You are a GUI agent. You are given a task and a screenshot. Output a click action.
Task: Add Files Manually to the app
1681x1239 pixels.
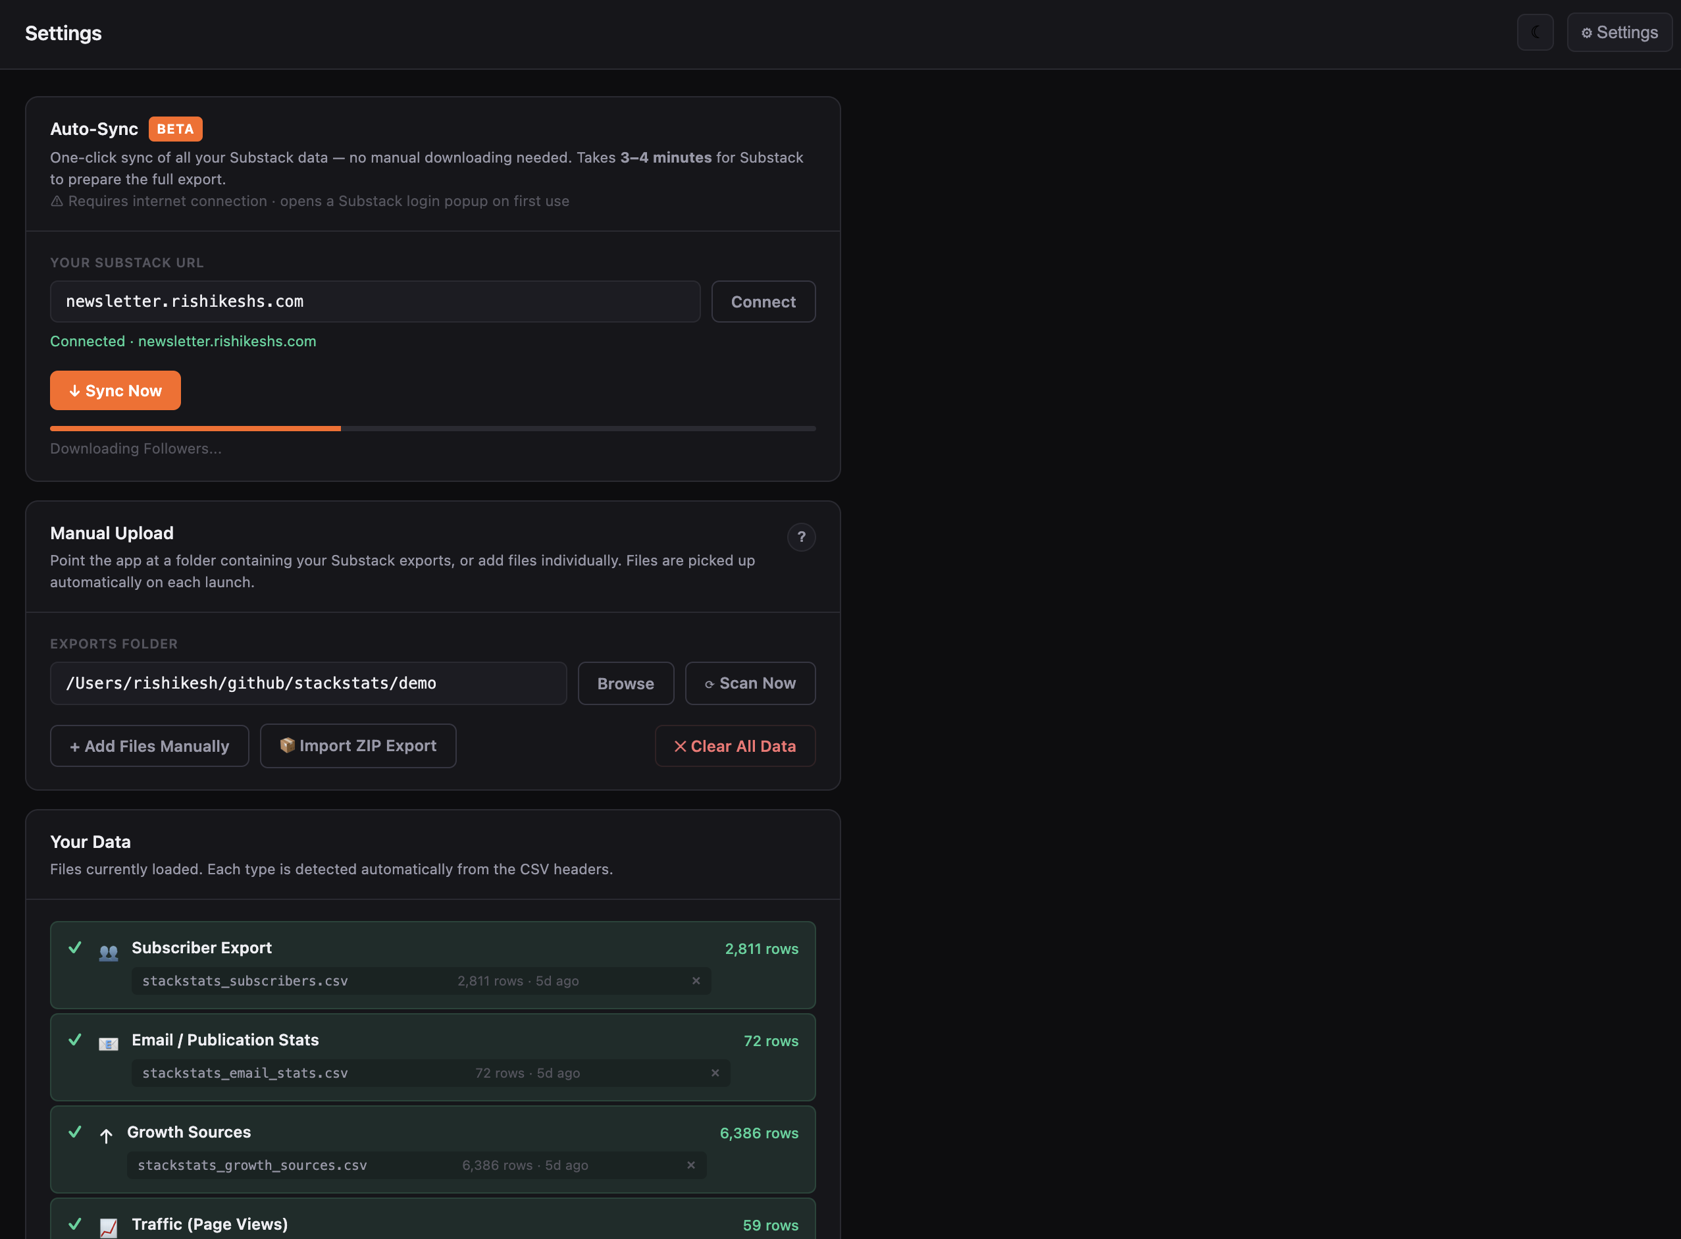[149, 745]
